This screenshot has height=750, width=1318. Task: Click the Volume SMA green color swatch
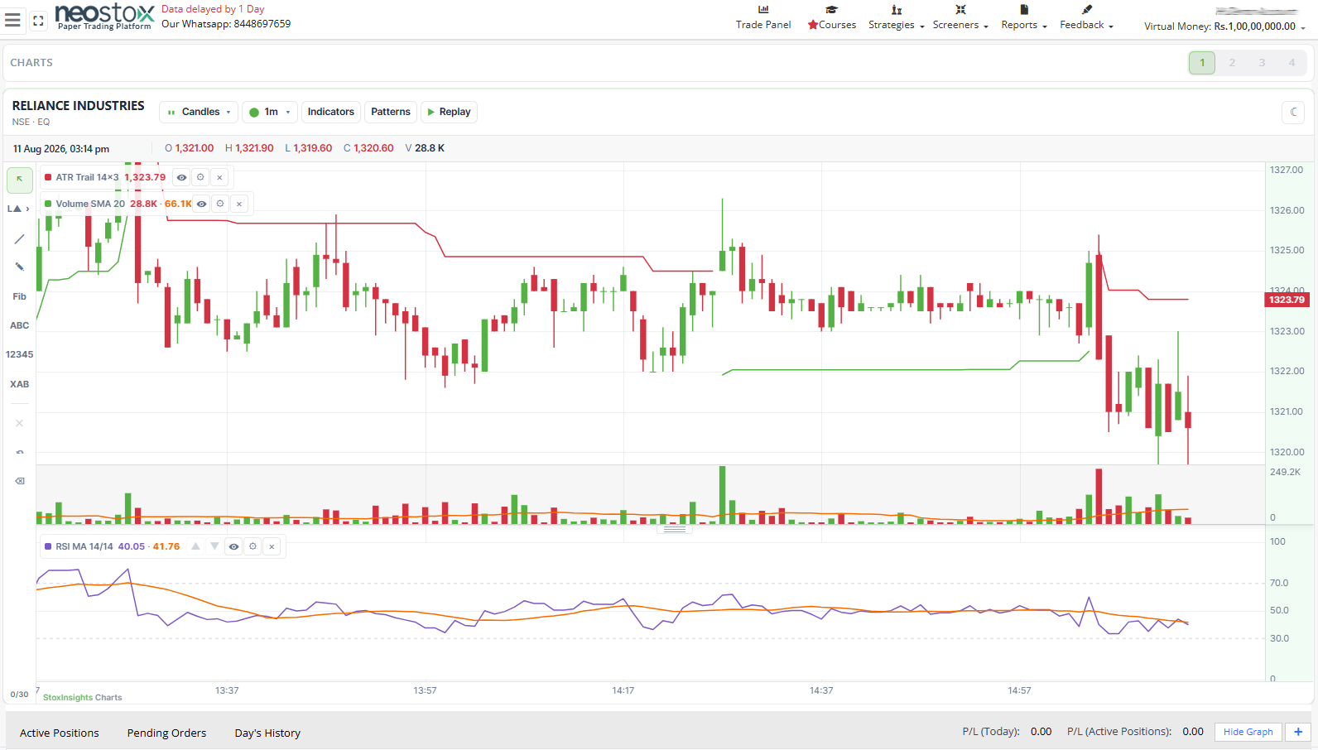[48, 204]
